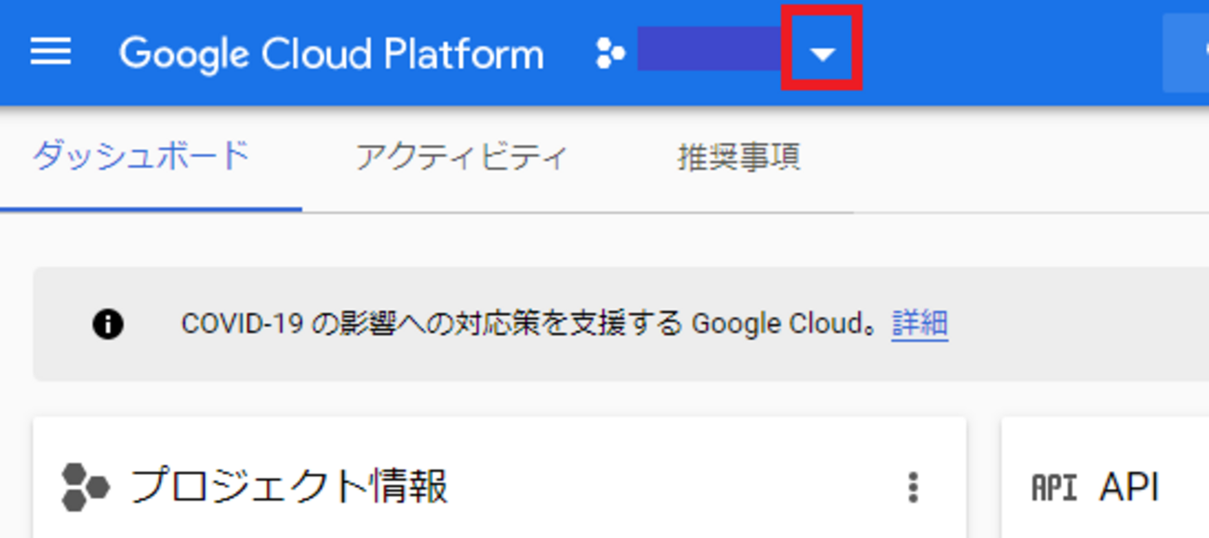
Task: Open the 詳細 link in the banner
Action: [920, 323]
